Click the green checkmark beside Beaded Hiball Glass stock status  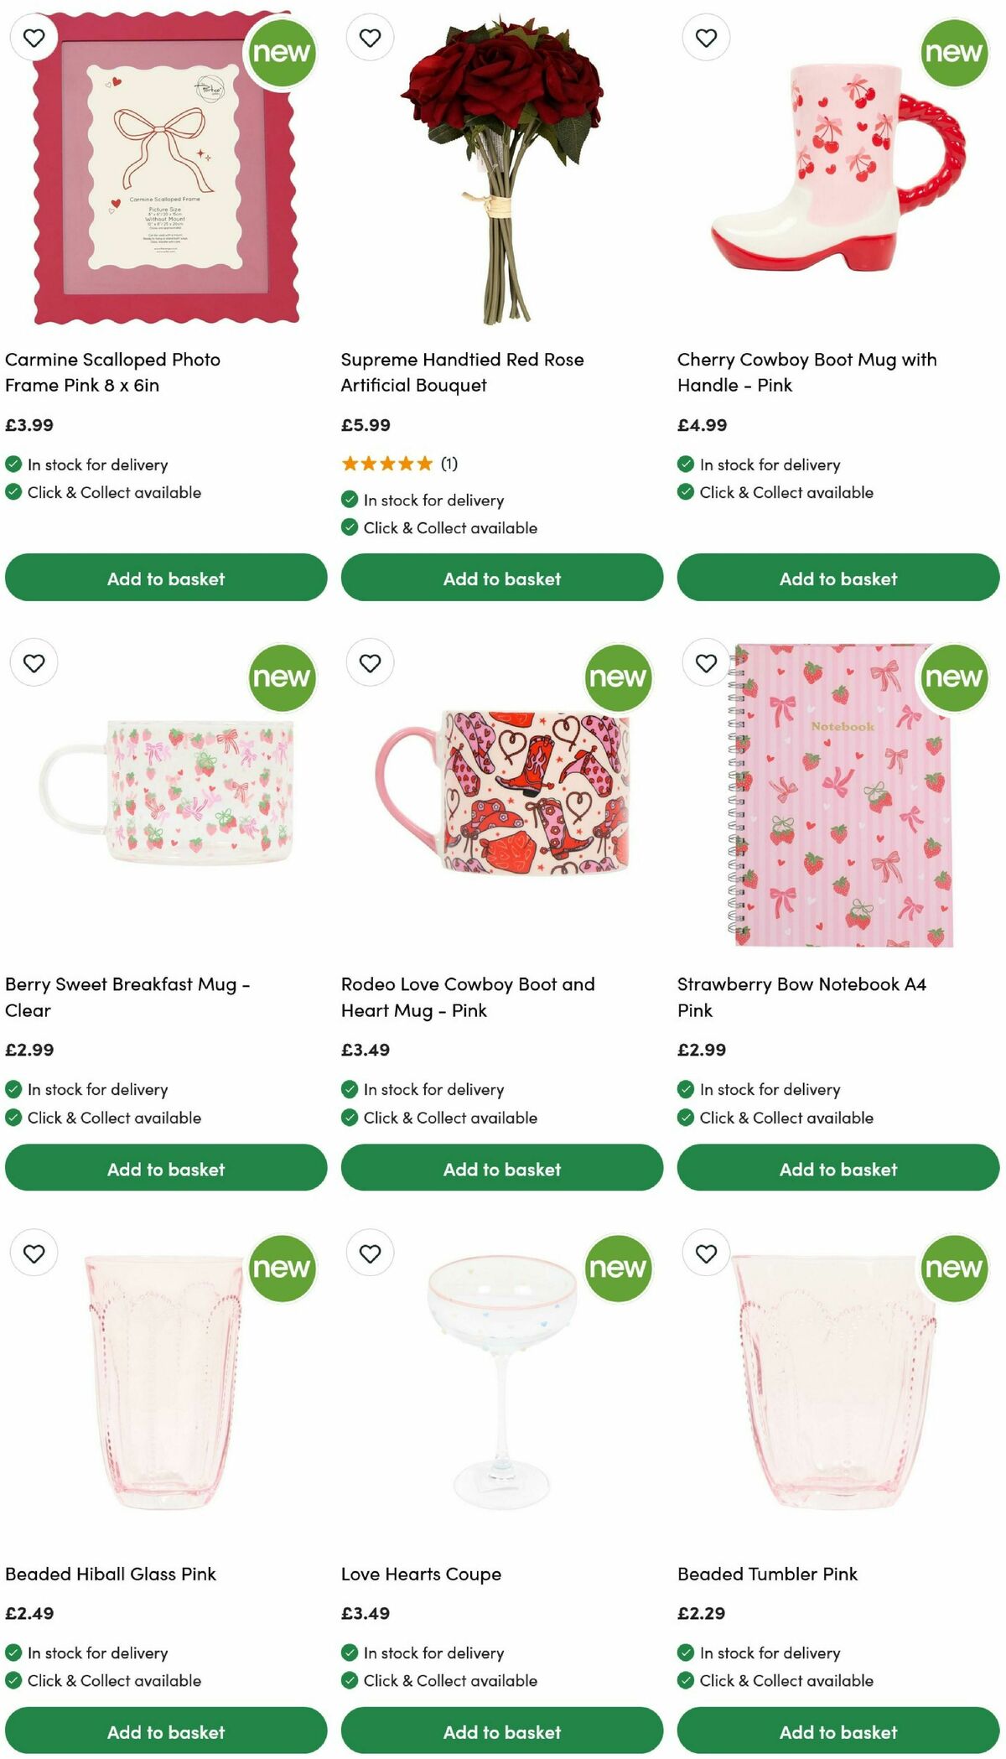(12, 1653)
